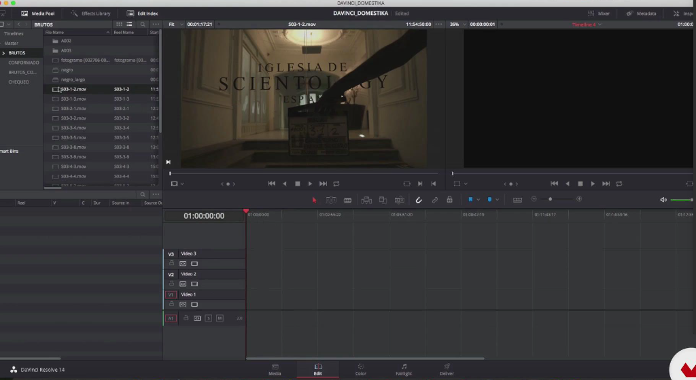Click Mark Out button in source viewer
This screenshot has width=696, height=380.
pyautogui.click(x=433, y=184)
